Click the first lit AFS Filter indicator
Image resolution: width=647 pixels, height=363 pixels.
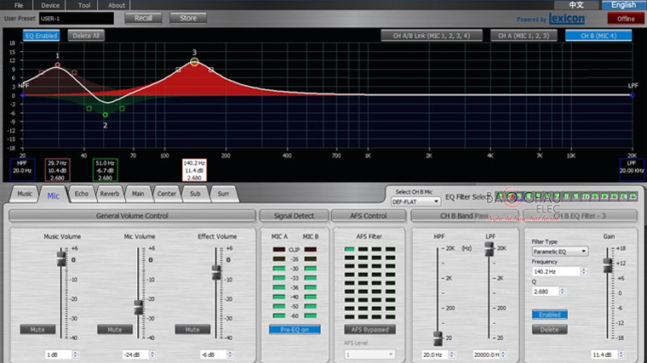(350, 249)
